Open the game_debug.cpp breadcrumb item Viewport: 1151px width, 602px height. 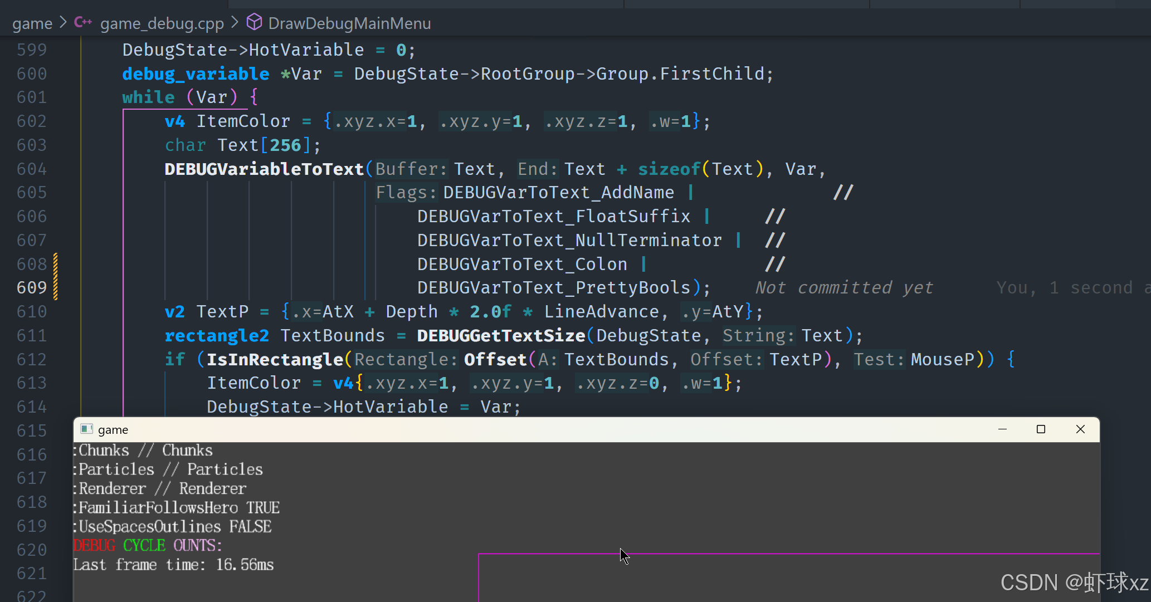[162, 23]
